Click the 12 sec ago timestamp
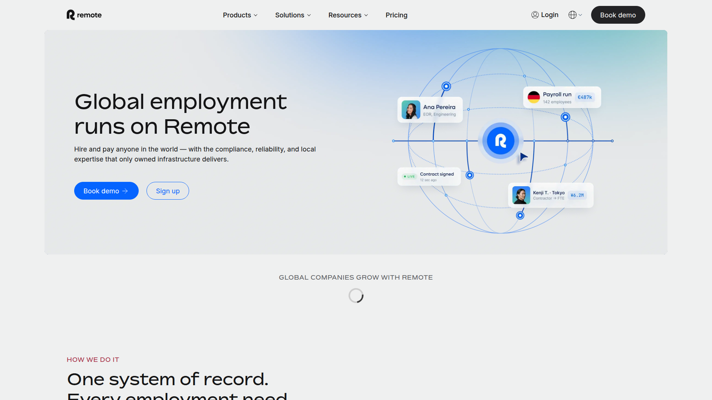This screenshot has width=712, height=400. [x=428, y=180]
